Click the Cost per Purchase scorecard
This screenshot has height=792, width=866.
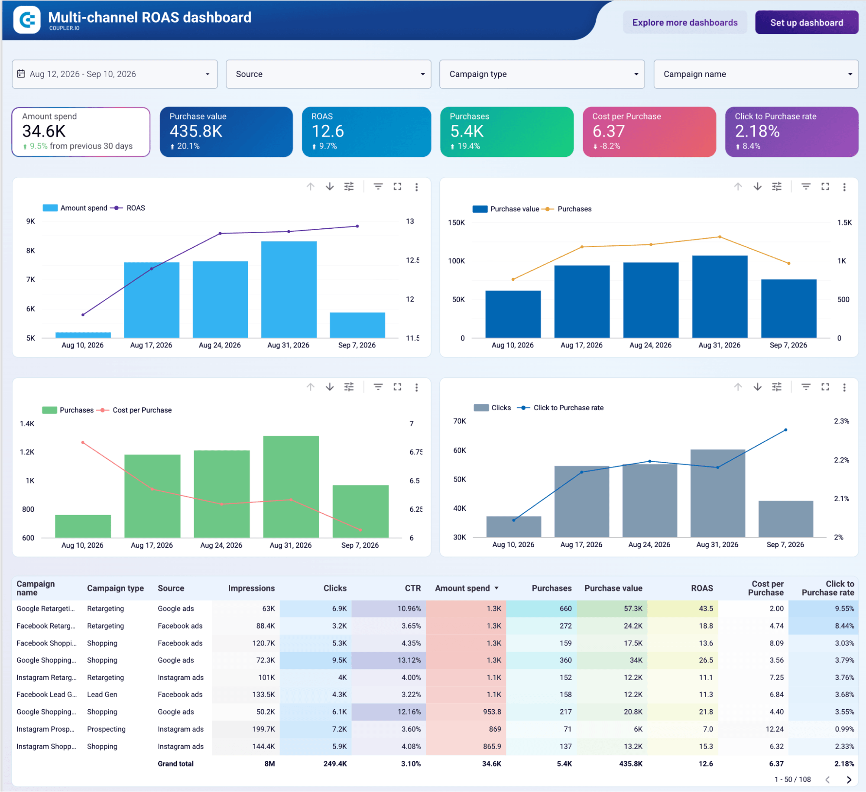click(x=649, y=132)
